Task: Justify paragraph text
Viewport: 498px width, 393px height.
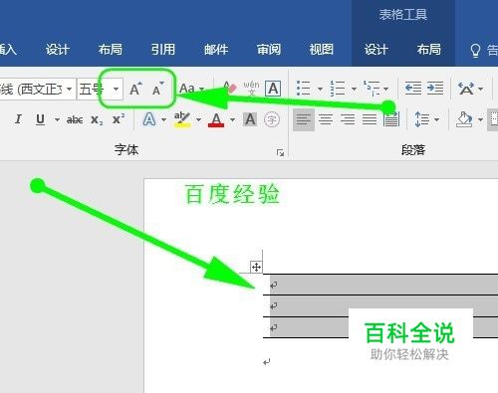Action: (370, 119)
